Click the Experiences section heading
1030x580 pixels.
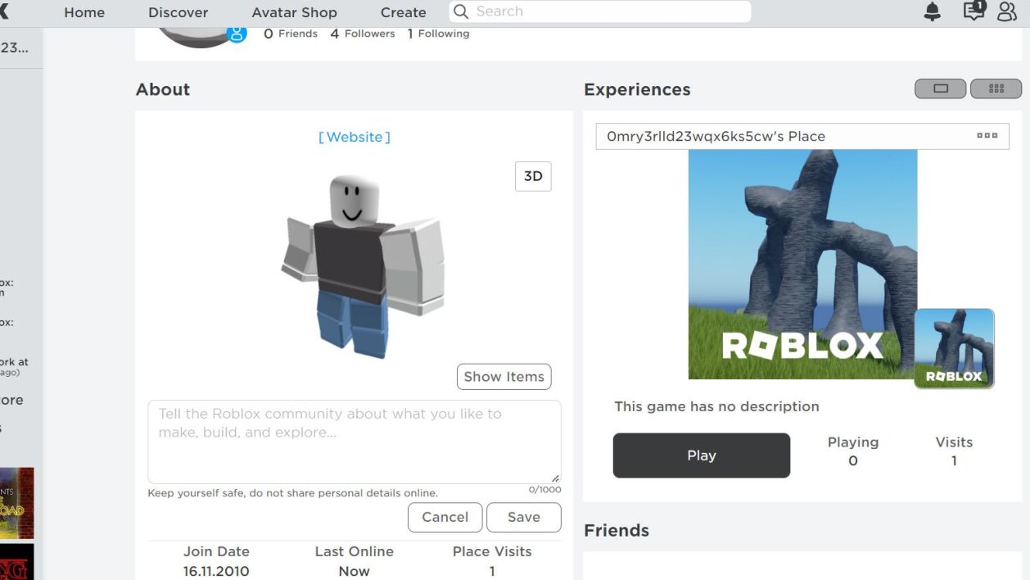coord(637,89)
